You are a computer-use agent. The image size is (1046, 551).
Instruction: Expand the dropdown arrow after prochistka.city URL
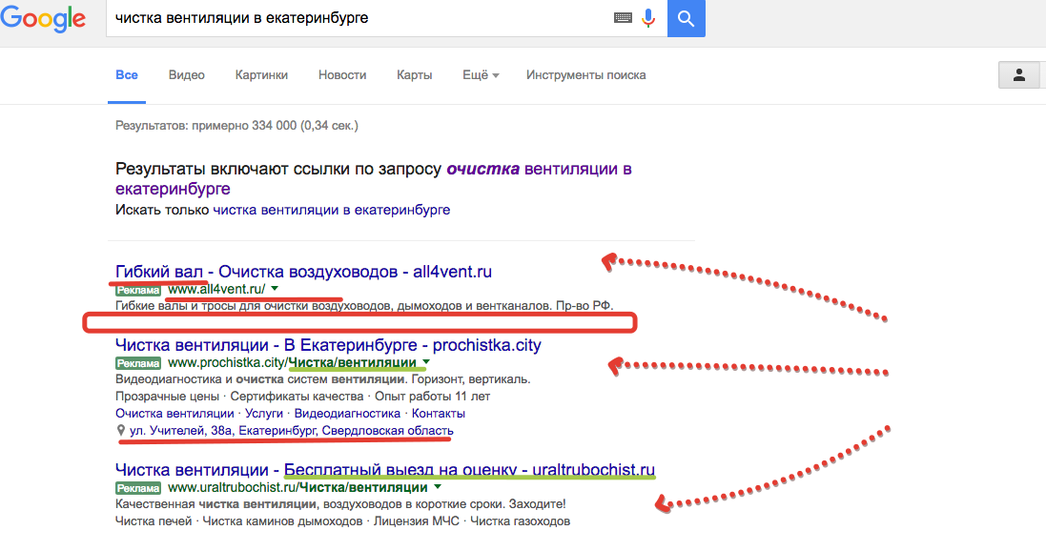tap(426, 362)
